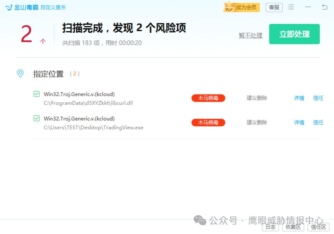Click 信任 for libcurl.dll
The height and width of the screenshot is (234, 334).
coord(318,98)
